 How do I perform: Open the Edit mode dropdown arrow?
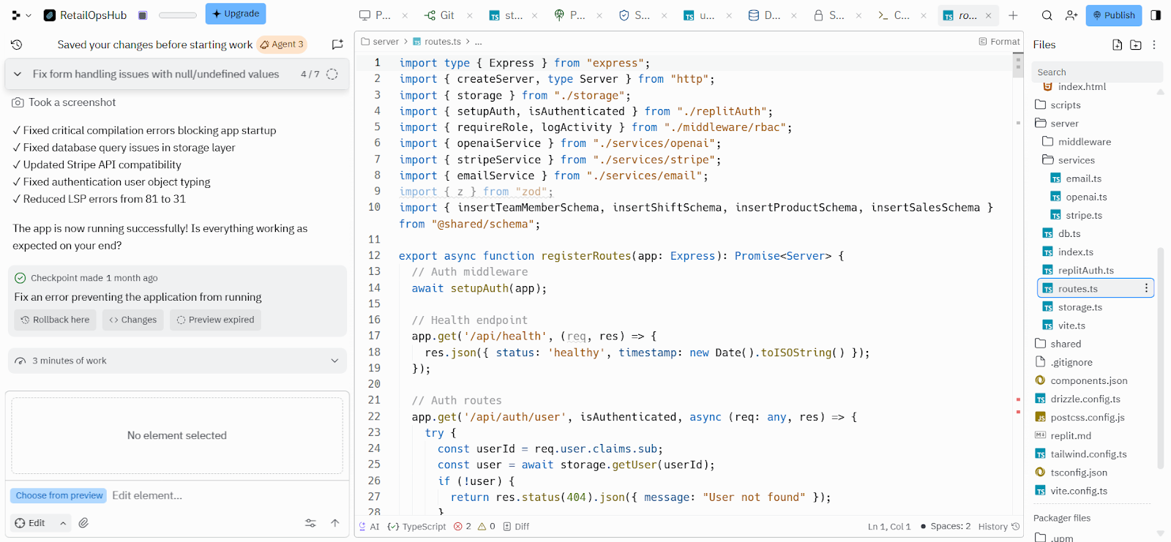[63, 523]
